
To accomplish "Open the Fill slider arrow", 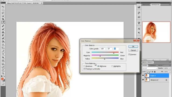I will 170,72.
